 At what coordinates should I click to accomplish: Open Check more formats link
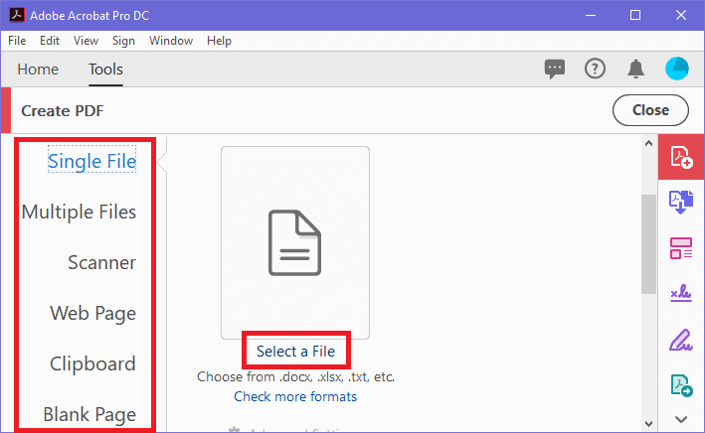(295, 396)
